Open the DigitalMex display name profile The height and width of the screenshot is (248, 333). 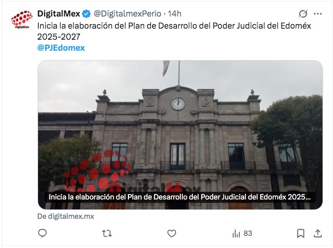[x=59, y=14]
